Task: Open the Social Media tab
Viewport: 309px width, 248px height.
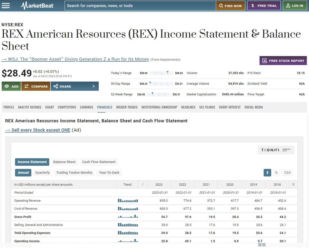Action: point(254,107)
